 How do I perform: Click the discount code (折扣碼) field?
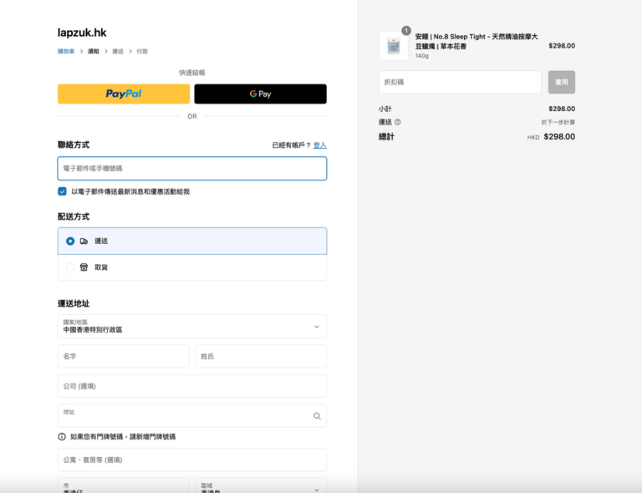pos(460,82)
